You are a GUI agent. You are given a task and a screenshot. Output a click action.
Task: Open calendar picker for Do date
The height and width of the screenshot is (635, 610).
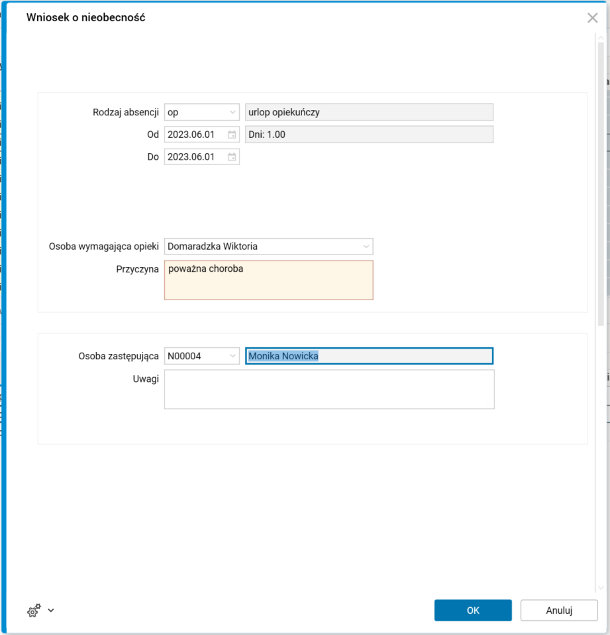pyautogui.click(x=232, y=157)
